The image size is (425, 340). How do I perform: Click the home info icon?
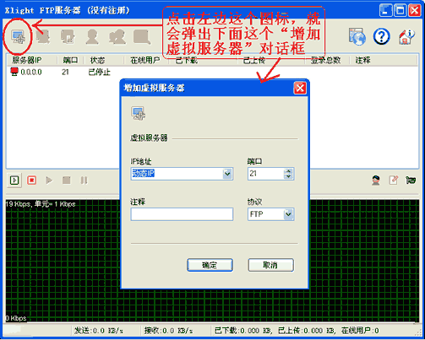406,36
